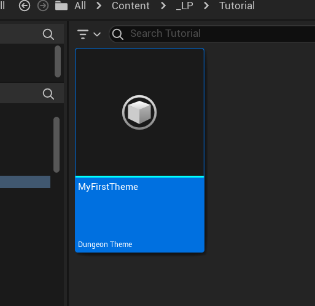
Task: Select the Tutorial breadcrumb
Action: click(x=237, y=6)
